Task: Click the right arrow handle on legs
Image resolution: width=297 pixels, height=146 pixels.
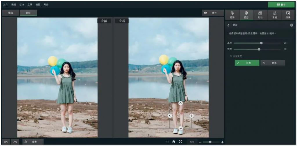Action: (x=191, y=116)
